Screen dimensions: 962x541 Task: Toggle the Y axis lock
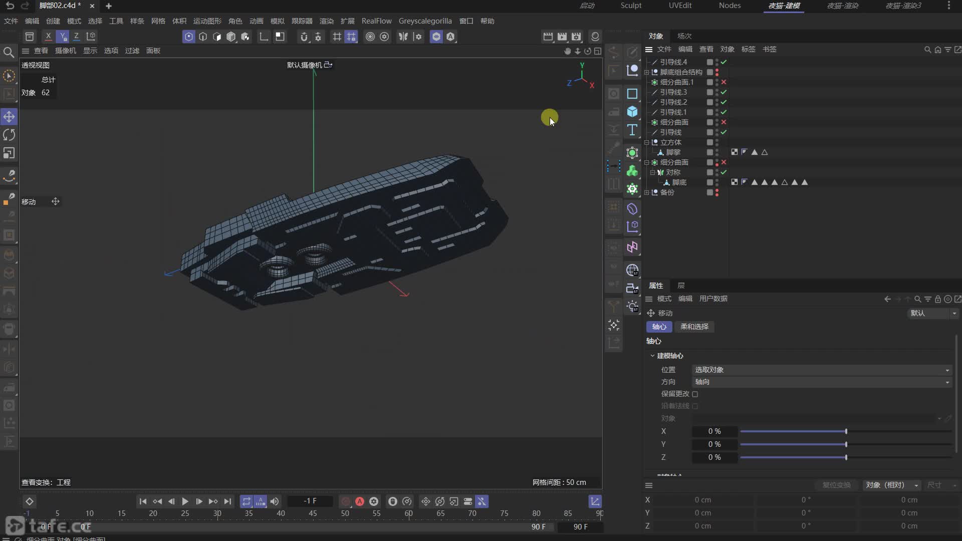pos(62,37)
